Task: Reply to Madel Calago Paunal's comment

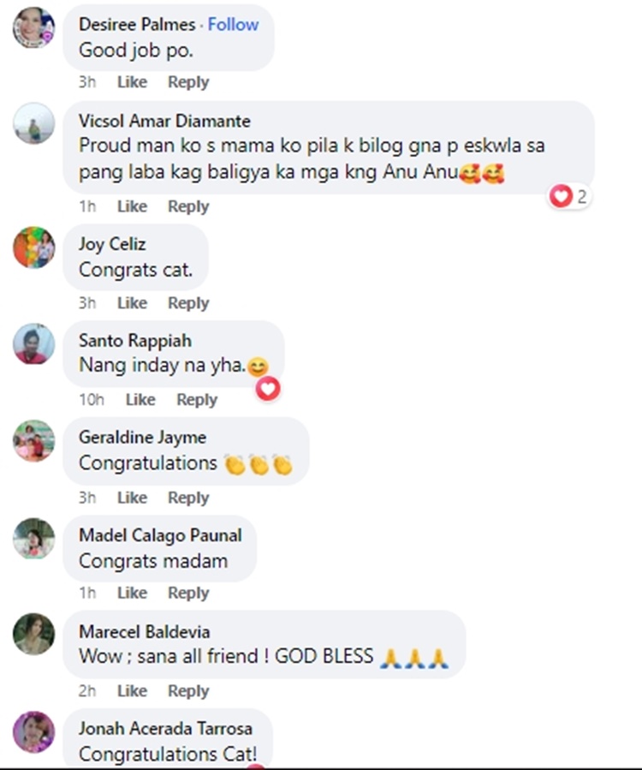Action: [x=188, y=593]
